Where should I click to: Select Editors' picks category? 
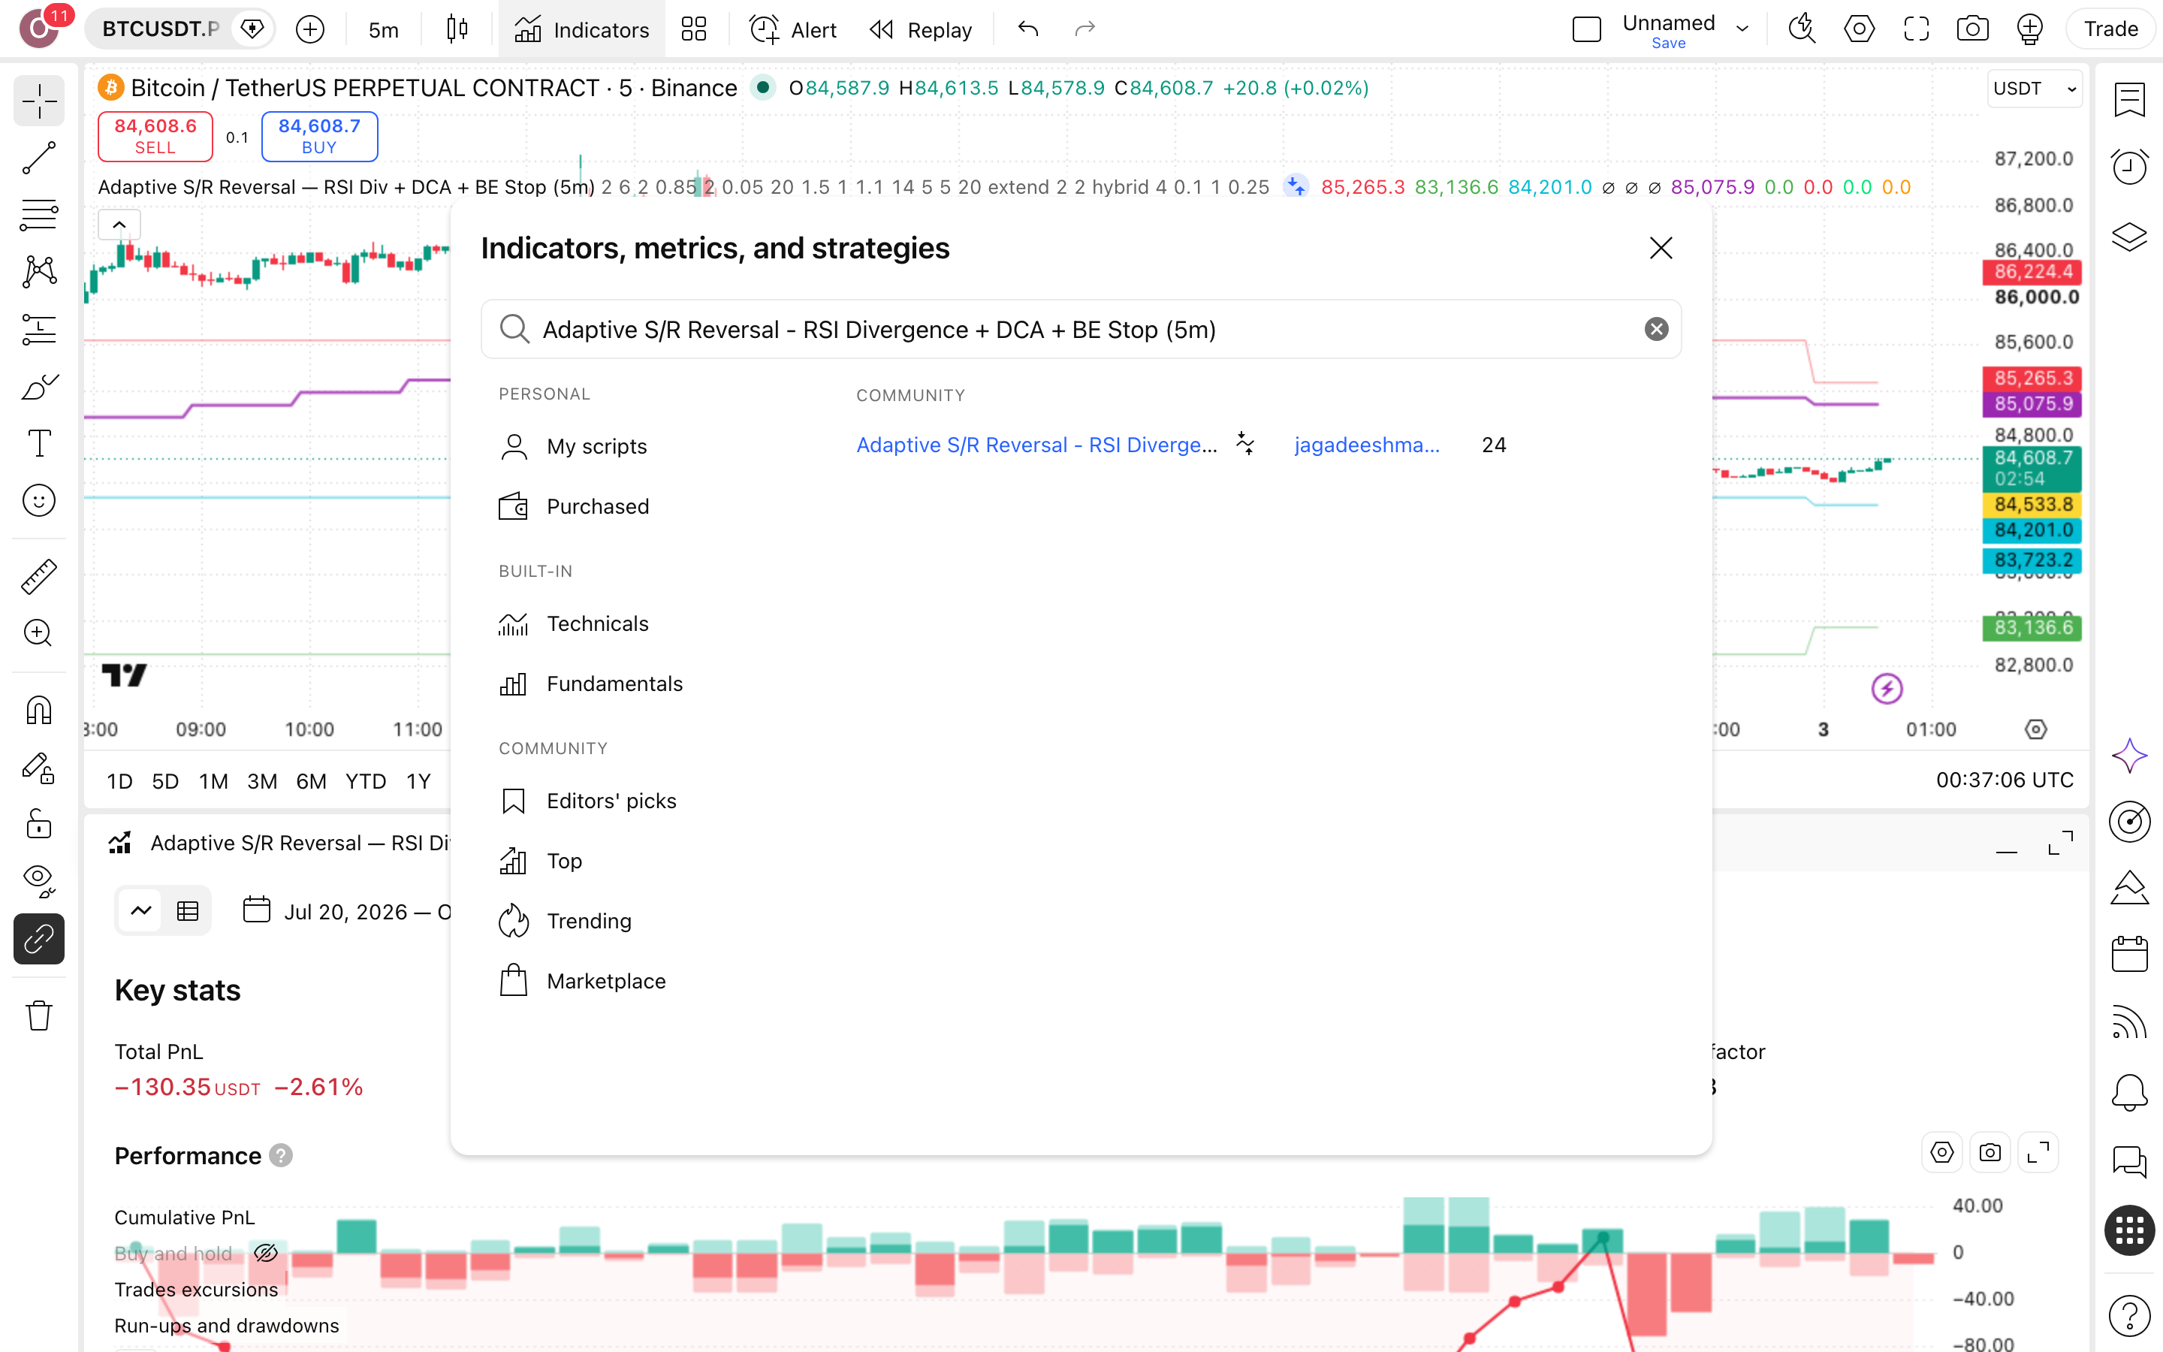(587, 800)
